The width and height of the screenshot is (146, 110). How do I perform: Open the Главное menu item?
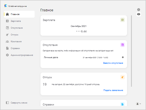coord(19,14)
